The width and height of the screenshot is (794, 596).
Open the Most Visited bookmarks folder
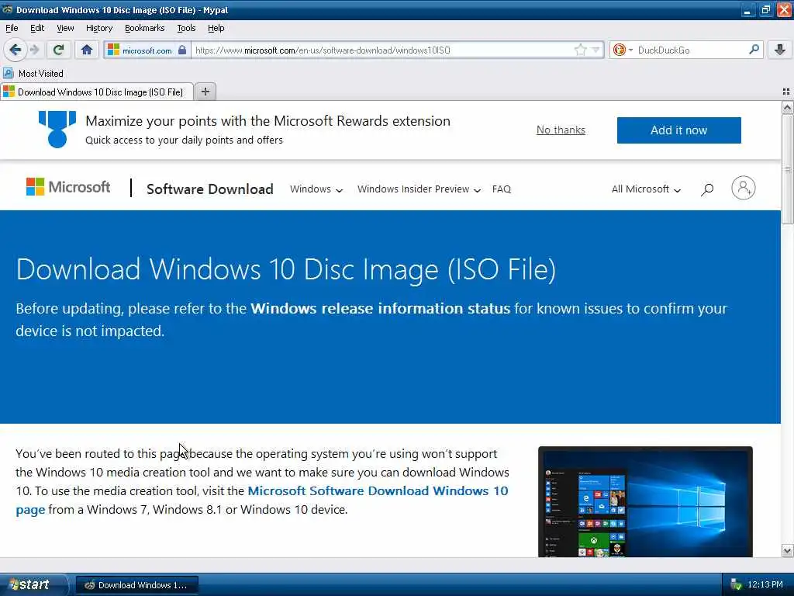point(33,74)
